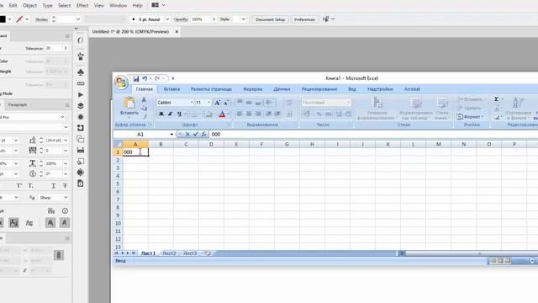Click the Illustrator stroke color swatch
Viewport: 538px width, 303px height.
coord(19,19)
